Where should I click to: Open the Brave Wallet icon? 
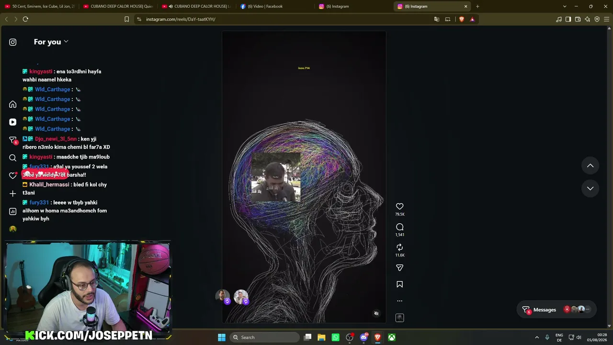pos(578,19)
